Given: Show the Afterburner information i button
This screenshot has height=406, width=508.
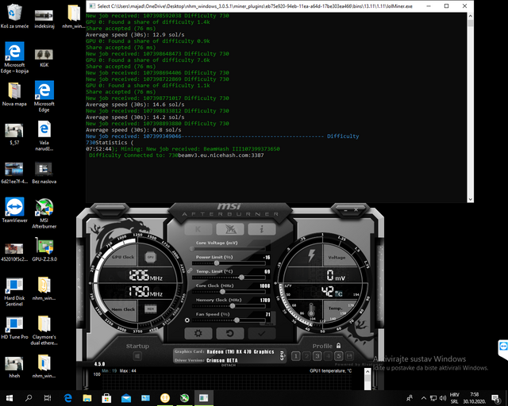Looking at the screenshot, I should pos(261,229).
